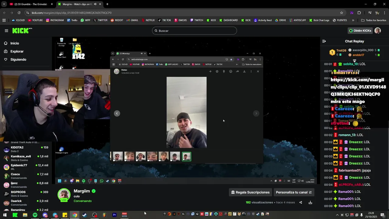Open Steam from the taskbar
This screenshot has width=389, height=219.
tap(84, 215)
